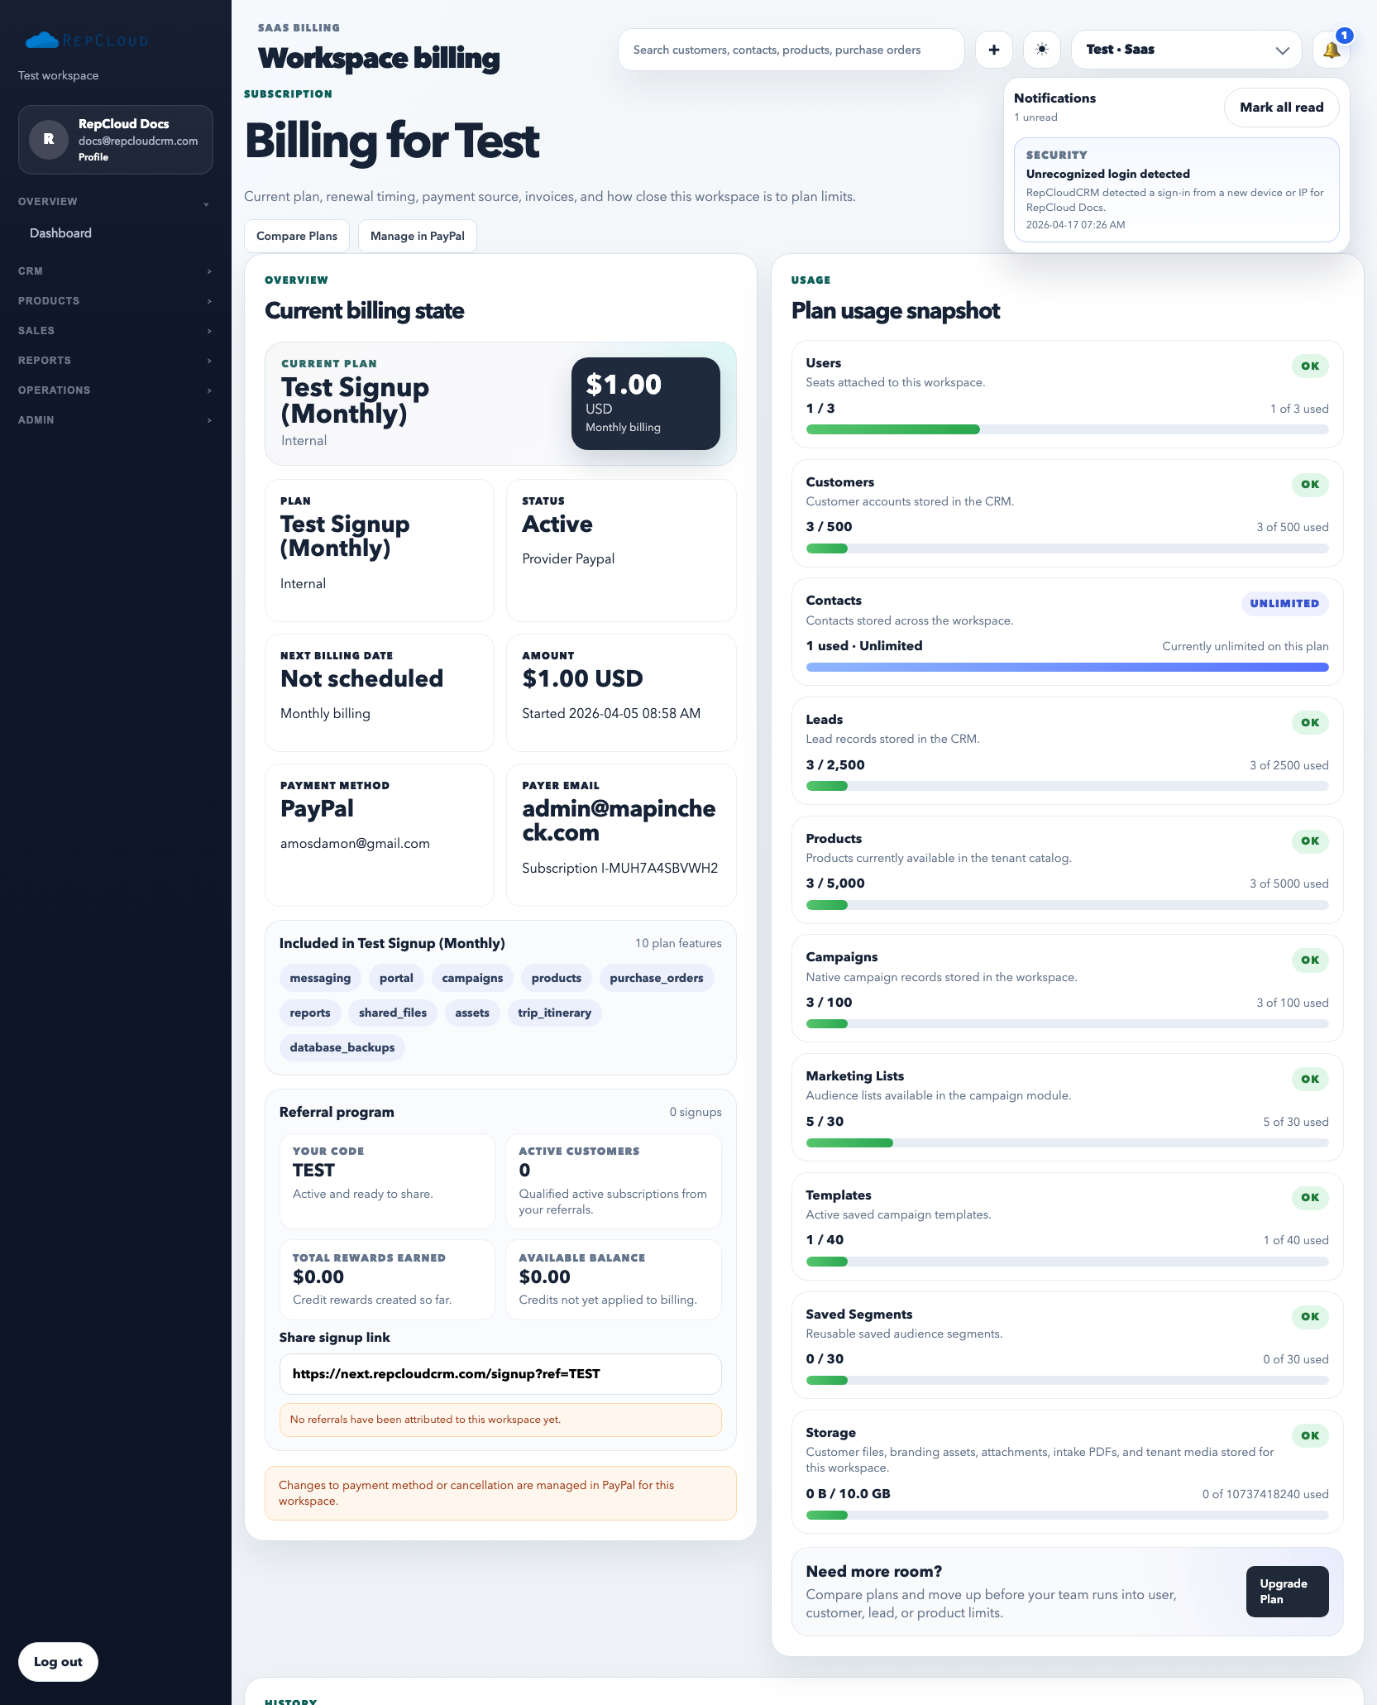
Task: Focus the search customers input field
Action: [x=791, y=50]
